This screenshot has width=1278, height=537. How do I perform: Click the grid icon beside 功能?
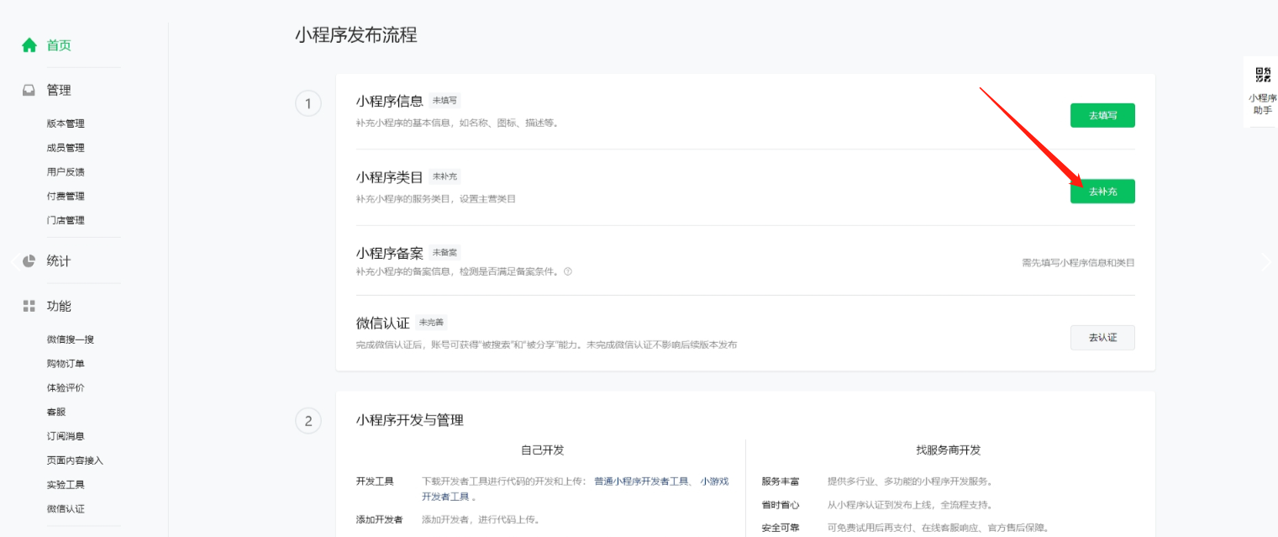pyautogui.click(x=29, y=306)
